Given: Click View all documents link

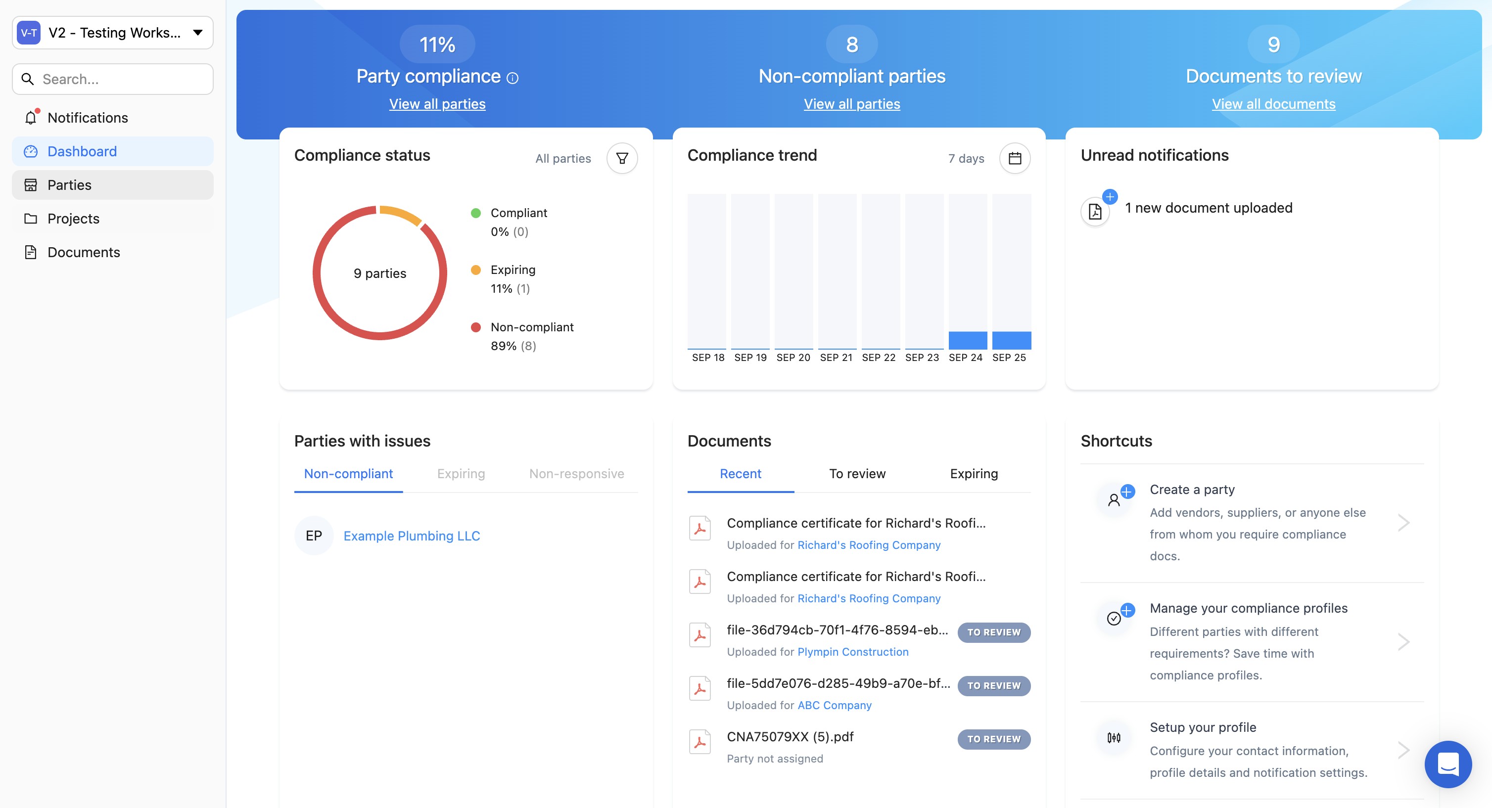Looking at the screenshot, I should click(1273, 104).
